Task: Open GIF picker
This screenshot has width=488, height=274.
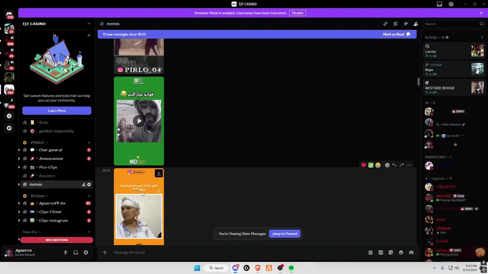Action: [x=380, y=252]
